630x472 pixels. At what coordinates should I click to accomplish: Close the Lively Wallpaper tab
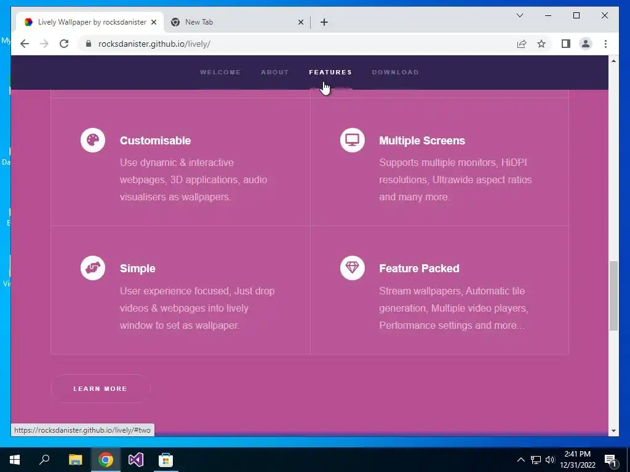click(x=153, y=22)
